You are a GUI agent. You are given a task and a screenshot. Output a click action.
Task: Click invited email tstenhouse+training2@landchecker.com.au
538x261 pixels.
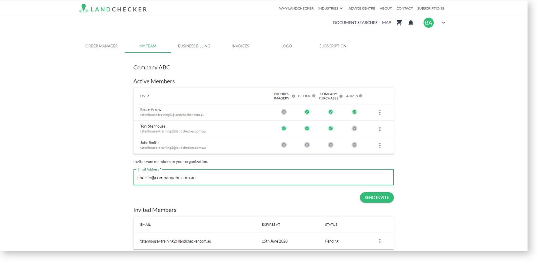(x=176, y=241)
